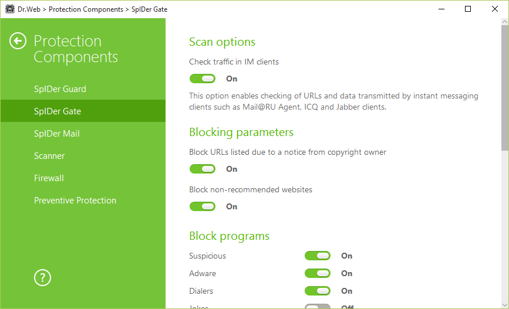
Task: Open SpIDer Guard settings
Action: pos(60,89)
